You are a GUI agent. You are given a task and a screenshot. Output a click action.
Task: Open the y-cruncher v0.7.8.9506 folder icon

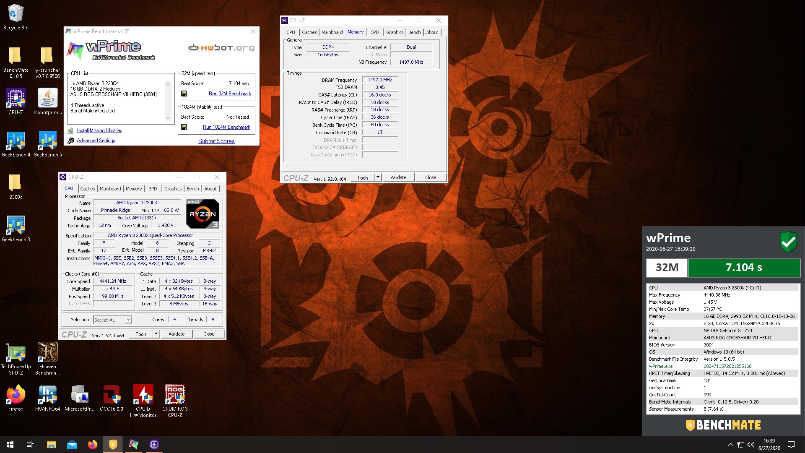47,62
